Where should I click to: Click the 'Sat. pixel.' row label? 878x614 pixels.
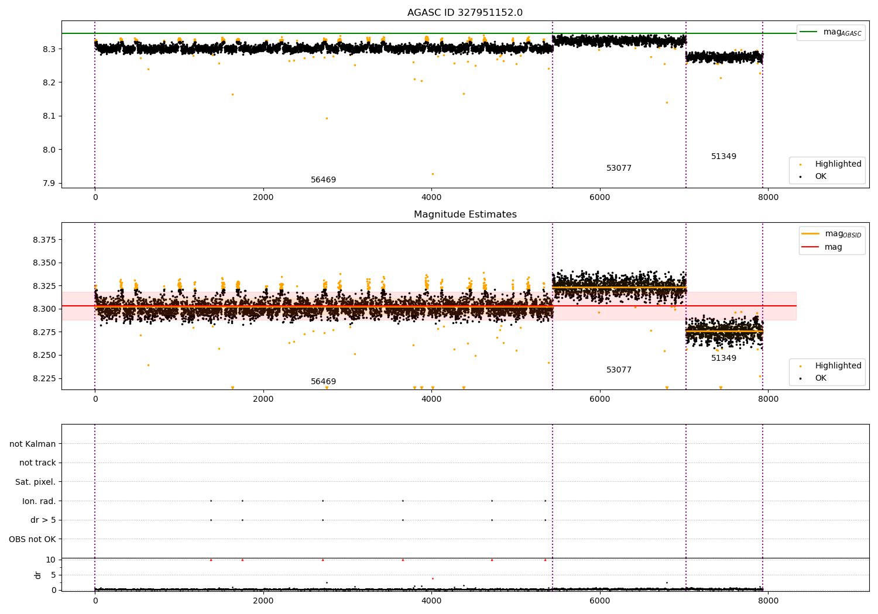(x=36, y=482)
